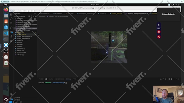Image resolution: width=184 pixels, height=103 pixels.
Task: Open the terminal launch profile dropdown arrow
Action: (167, 79)
